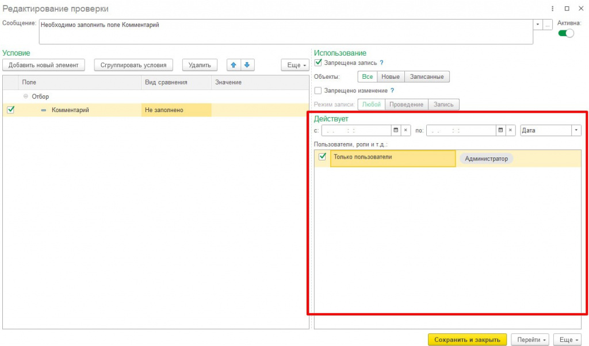Click the 'Вид сравнения' column header
589x346 pixels.
(x=176, y=82)
